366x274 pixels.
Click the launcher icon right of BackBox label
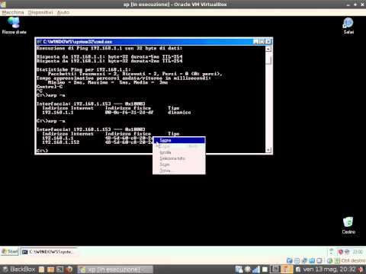41,269
